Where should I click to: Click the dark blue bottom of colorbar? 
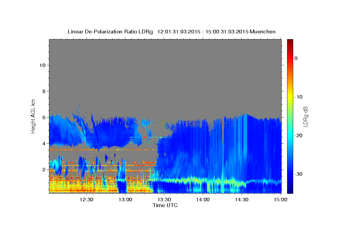tap(290, 191)
